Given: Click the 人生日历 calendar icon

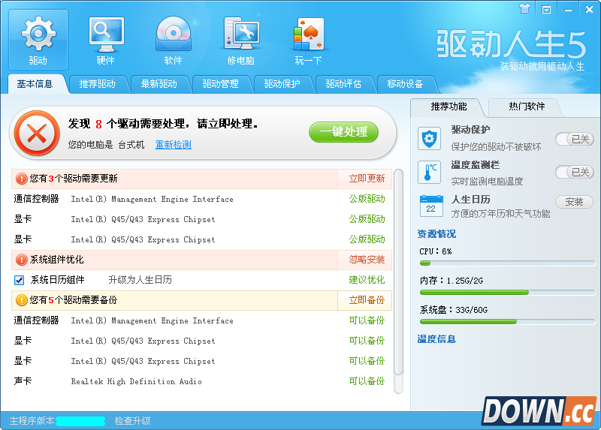Looking at the screenshot, I should (x=430, y=205).
